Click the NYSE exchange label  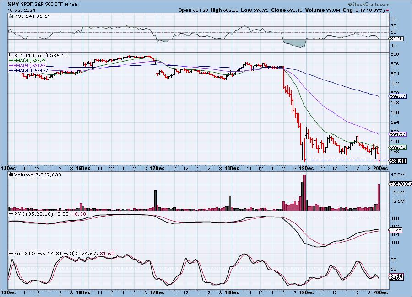(71, 5)
